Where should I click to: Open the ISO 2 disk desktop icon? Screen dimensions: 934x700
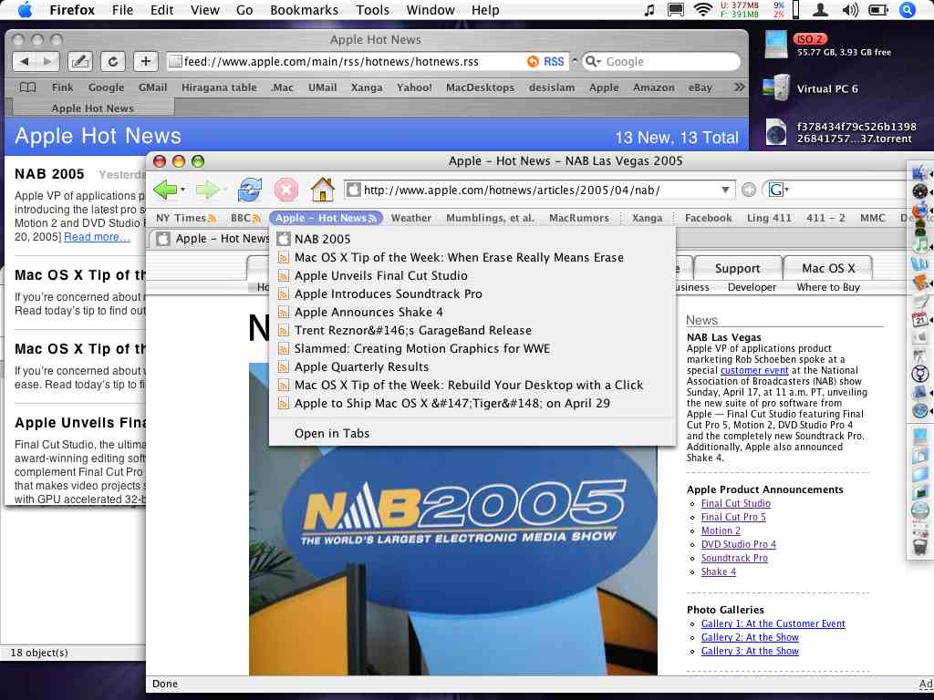[x=776, y=45]
